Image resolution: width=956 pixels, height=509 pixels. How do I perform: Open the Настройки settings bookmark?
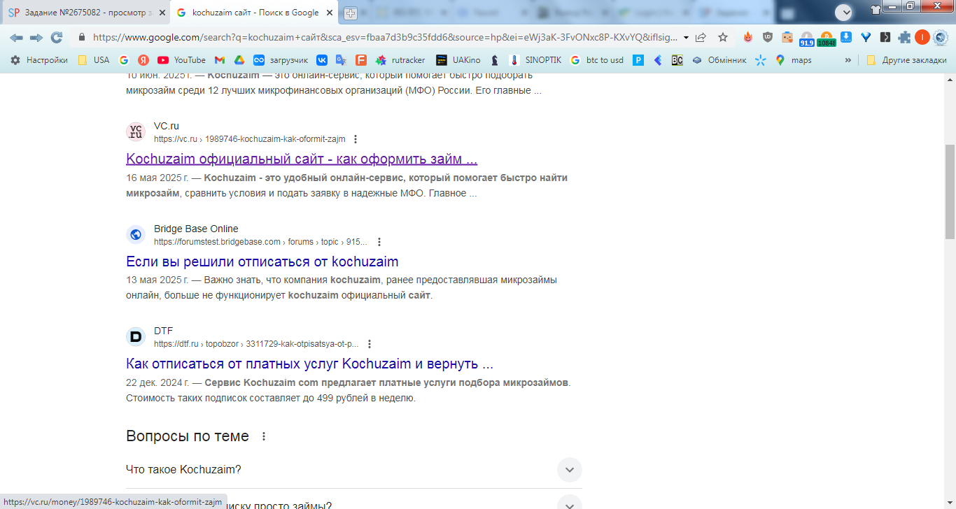point(39,60)
